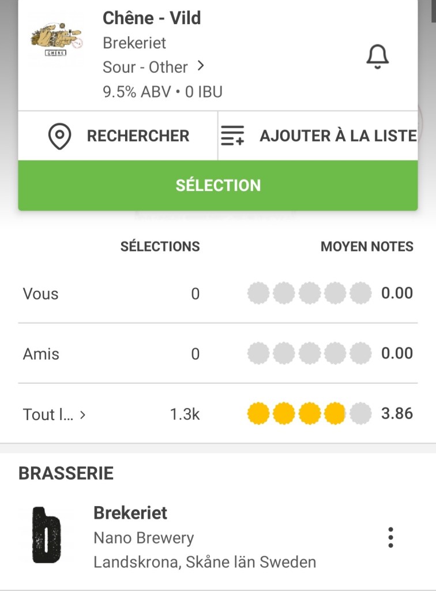
Task: Tap the Amis rating stars
Action: (309, 354)
